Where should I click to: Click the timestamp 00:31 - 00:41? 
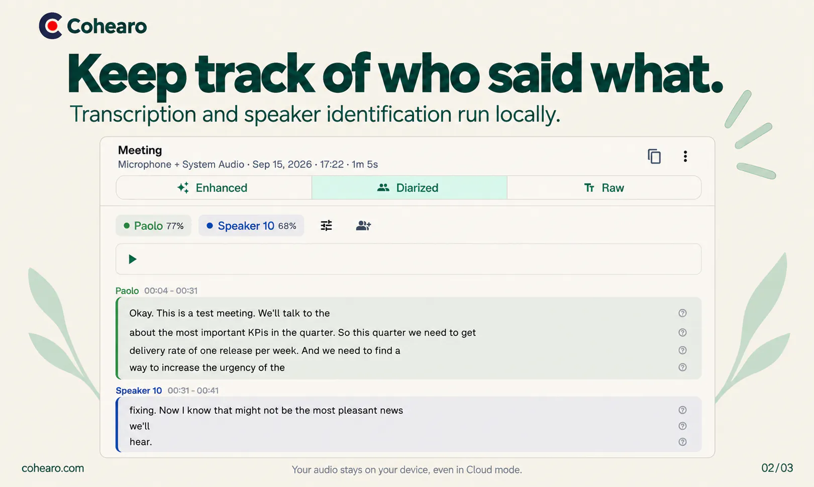point(193,391)
